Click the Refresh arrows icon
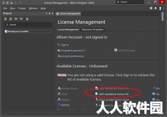 [x=59, y=105]
